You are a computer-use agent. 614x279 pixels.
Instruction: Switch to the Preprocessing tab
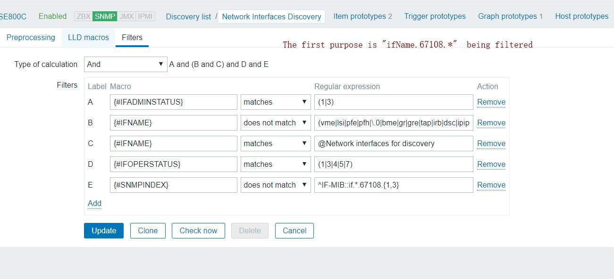click(x=31, y=38)
